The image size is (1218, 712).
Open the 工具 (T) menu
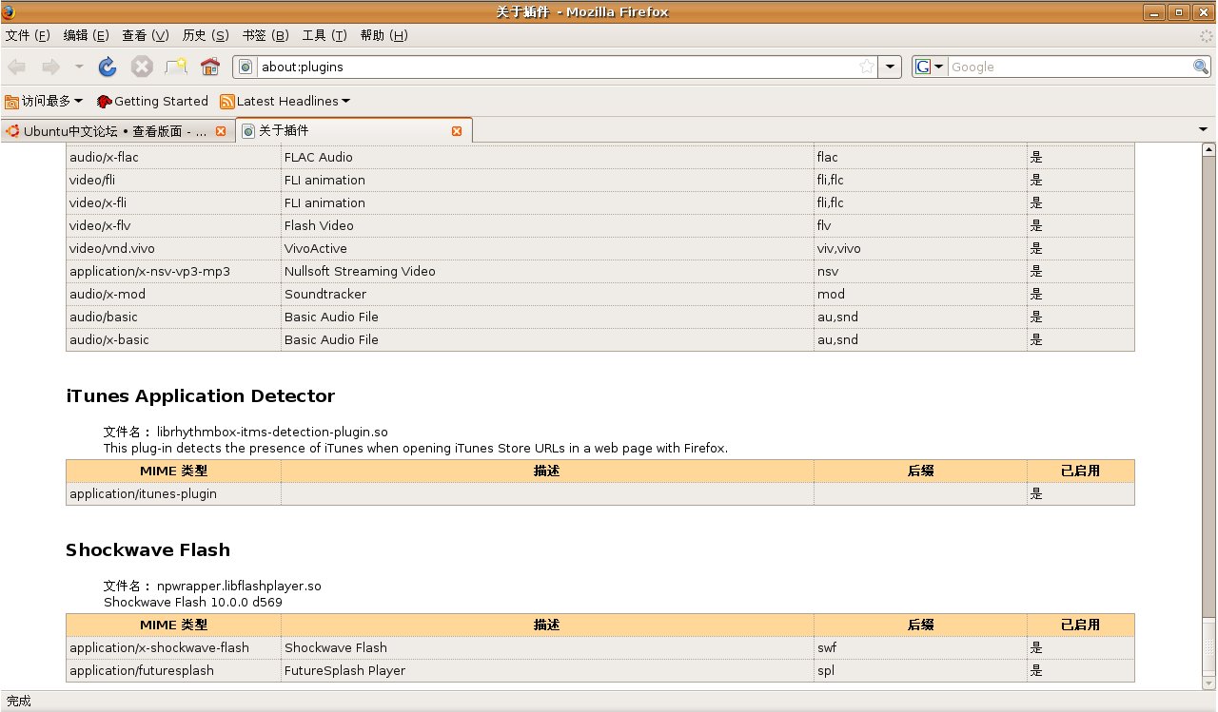coord(325,35)
